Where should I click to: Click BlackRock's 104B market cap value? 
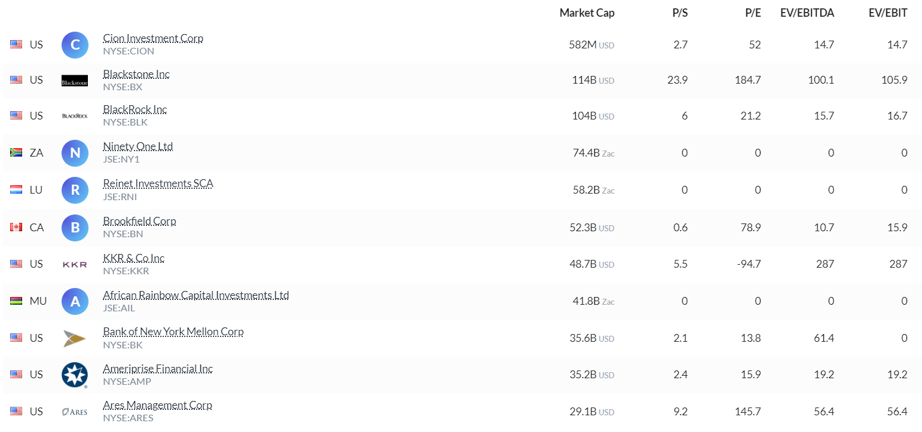point(584,115)
